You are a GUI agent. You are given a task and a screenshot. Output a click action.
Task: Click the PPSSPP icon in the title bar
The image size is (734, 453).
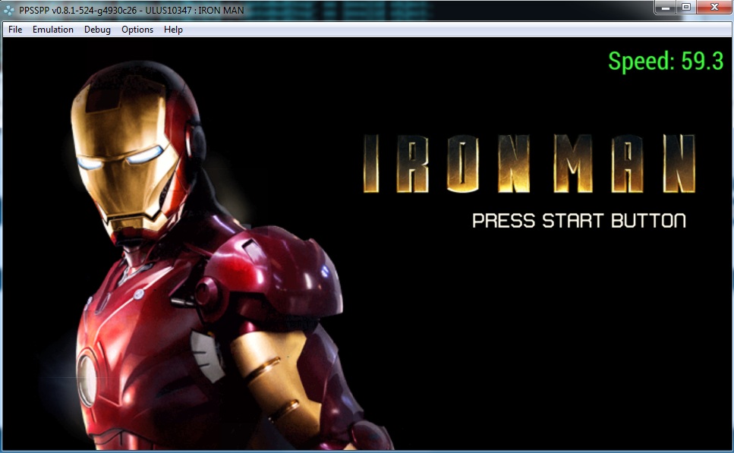click(x=10, y=10)
